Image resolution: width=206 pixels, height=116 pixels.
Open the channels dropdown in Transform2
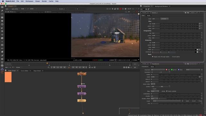click(158, 70)
